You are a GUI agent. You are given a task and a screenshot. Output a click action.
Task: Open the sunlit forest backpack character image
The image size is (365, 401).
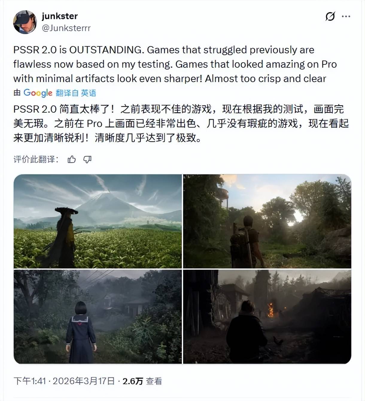[267, 221]
